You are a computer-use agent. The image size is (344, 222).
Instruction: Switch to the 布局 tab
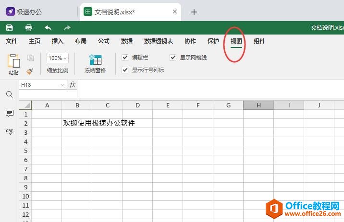81,41
